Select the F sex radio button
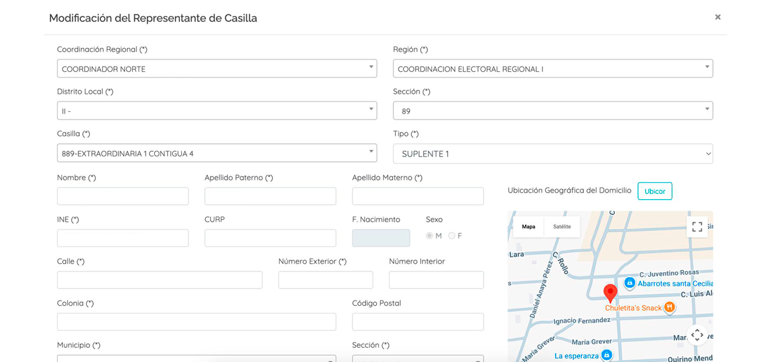 [452, 236]
